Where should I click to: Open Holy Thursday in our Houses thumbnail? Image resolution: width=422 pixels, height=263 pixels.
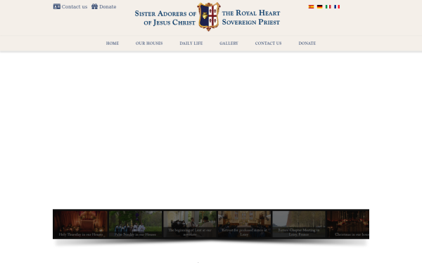coord(80,224)
